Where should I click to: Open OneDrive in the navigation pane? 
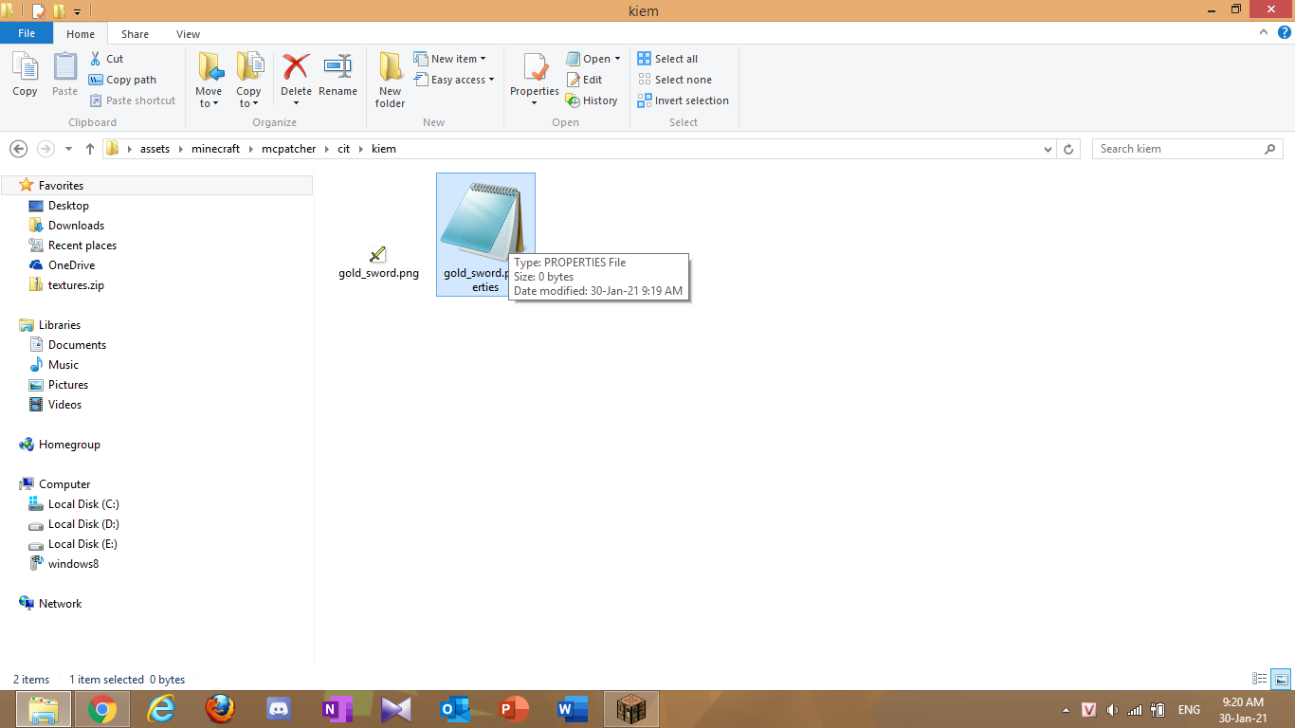point(71,265)
